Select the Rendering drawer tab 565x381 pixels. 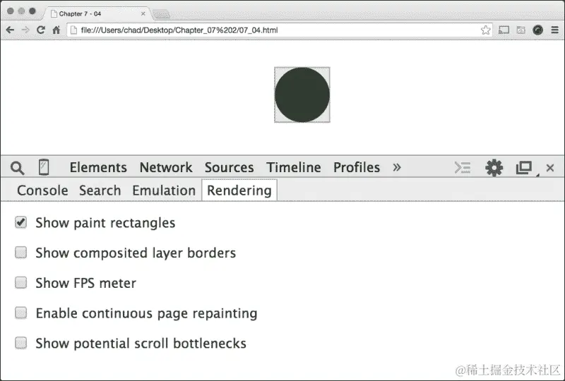pyautogui.click(x=239, y=190)
